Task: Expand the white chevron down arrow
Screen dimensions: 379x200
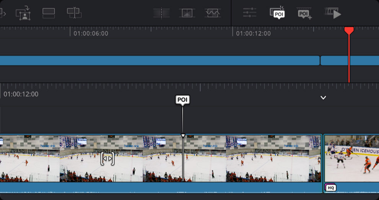Action: tap(323, 98)
